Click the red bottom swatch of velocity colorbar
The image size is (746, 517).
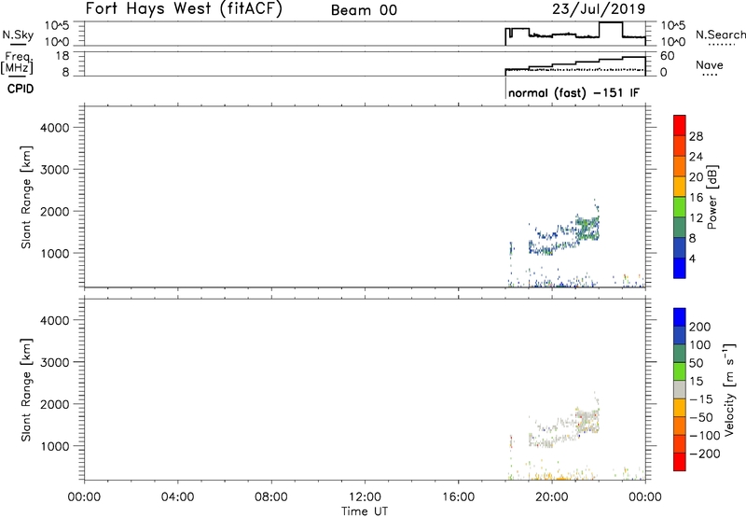(680, 462)
